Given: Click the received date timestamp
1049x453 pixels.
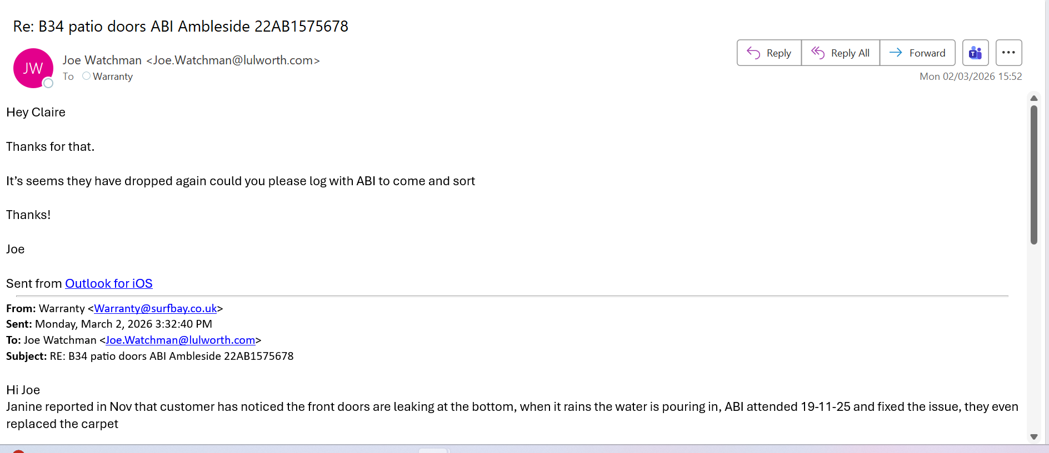Looking at the screenshot, I should [970, 77].
